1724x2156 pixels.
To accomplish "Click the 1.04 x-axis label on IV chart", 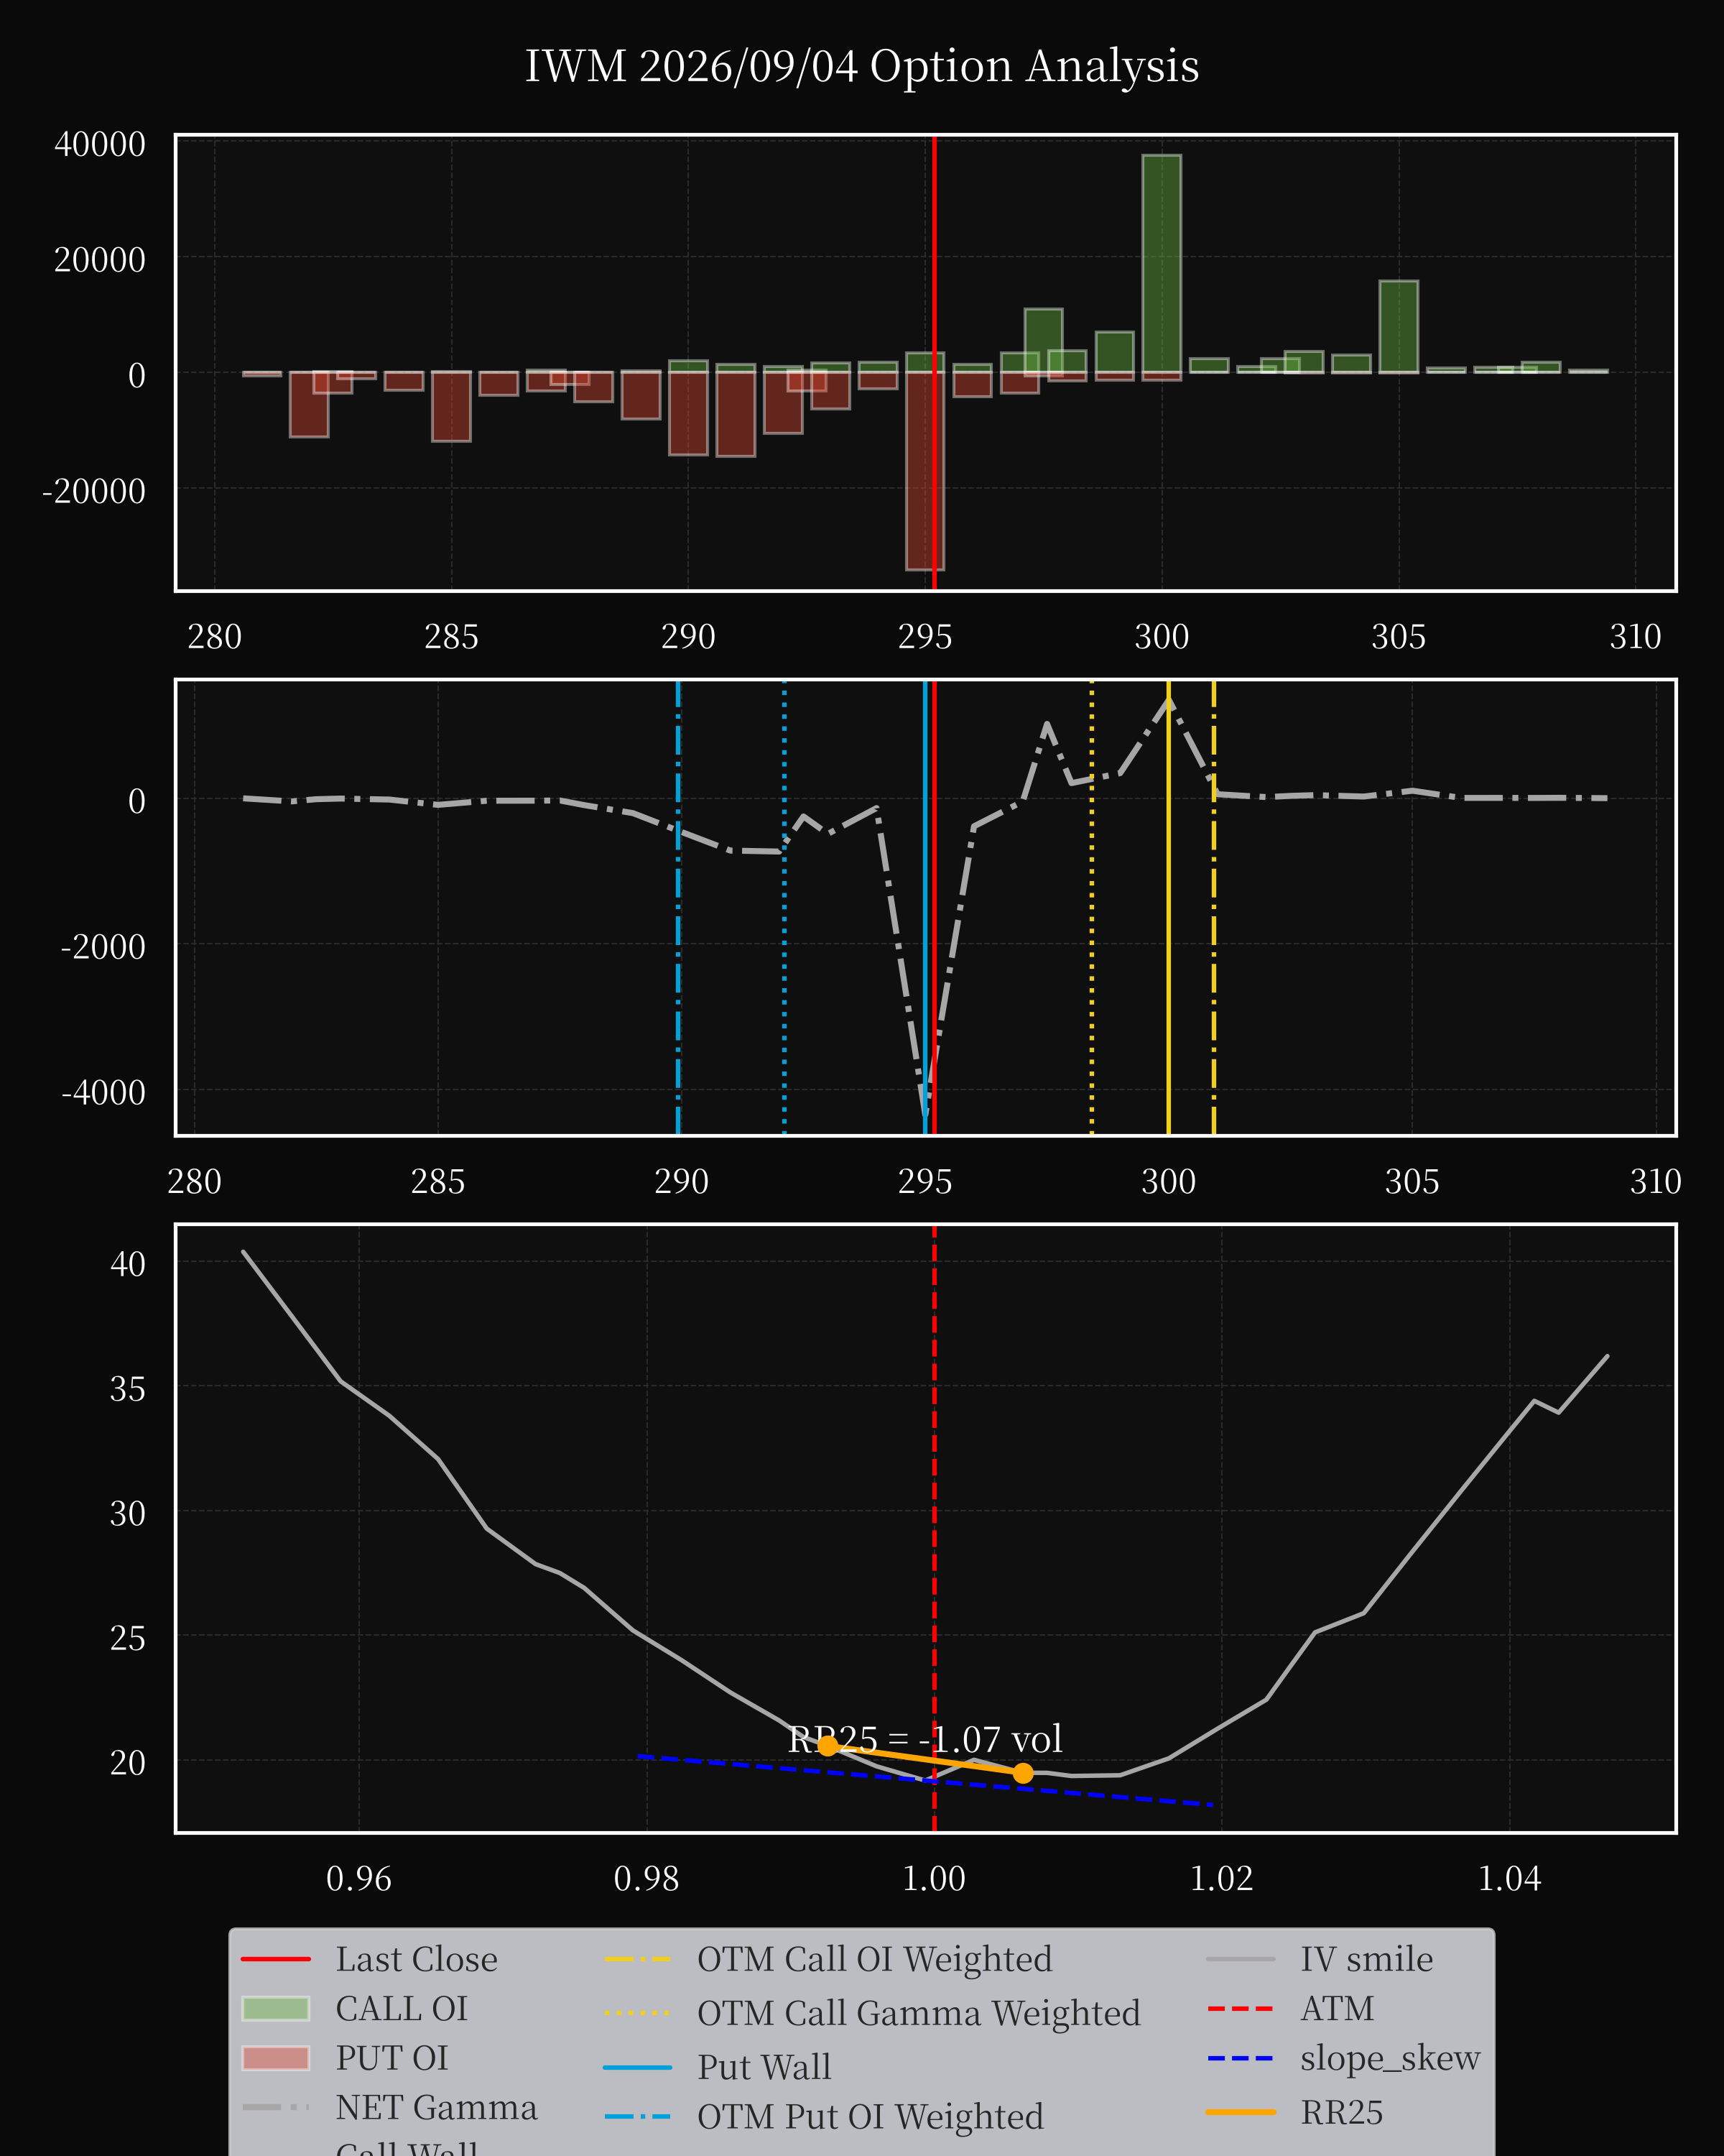I will pyautogui.click(x=1509, y=1878).
